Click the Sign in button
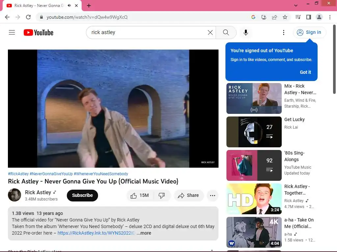Viewport: 337px width, 252px height. pos(309,32)
